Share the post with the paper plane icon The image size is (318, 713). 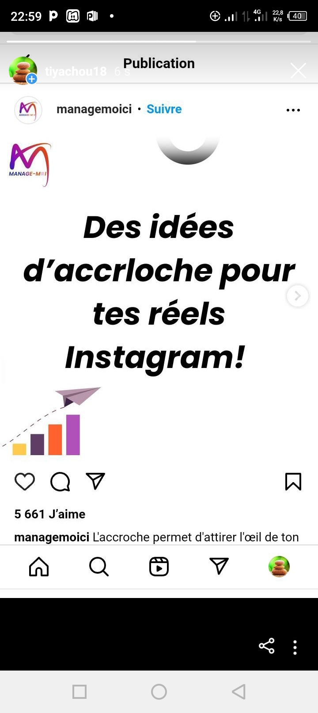(95, 481)
